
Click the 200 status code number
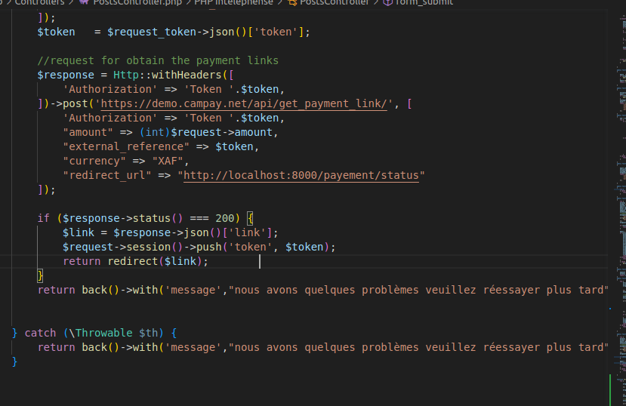pyautogui.click(x=225, y=219)
